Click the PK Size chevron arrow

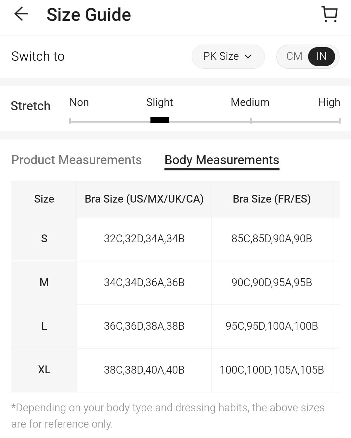pyautogui.click(x=248, y=57)
